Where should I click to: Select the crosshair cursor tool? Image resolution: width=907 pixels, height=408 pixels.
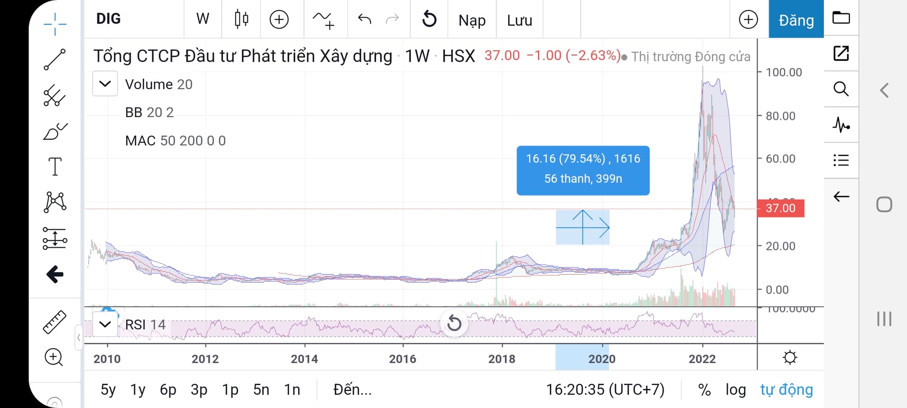click(x=55, y=24)
